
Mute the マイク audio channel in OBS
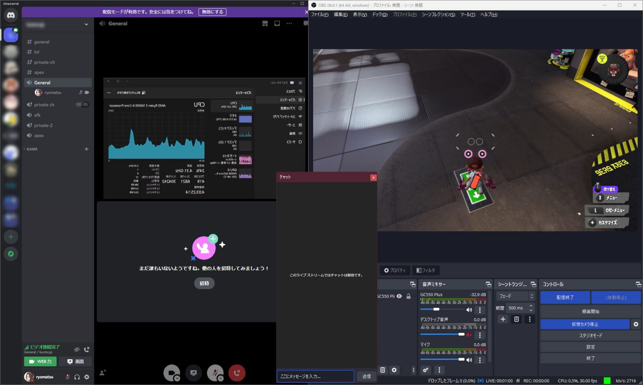[x=469, y=360]
